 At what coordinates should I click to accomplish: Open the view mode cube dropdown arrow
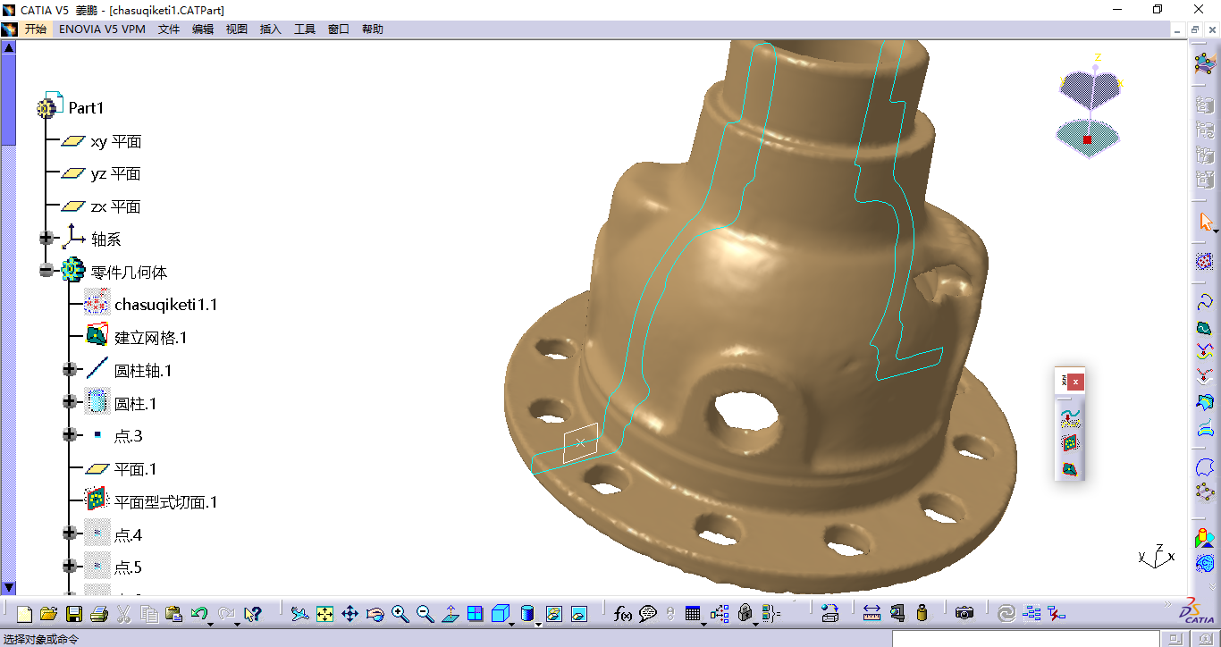[x=513, y=624]
